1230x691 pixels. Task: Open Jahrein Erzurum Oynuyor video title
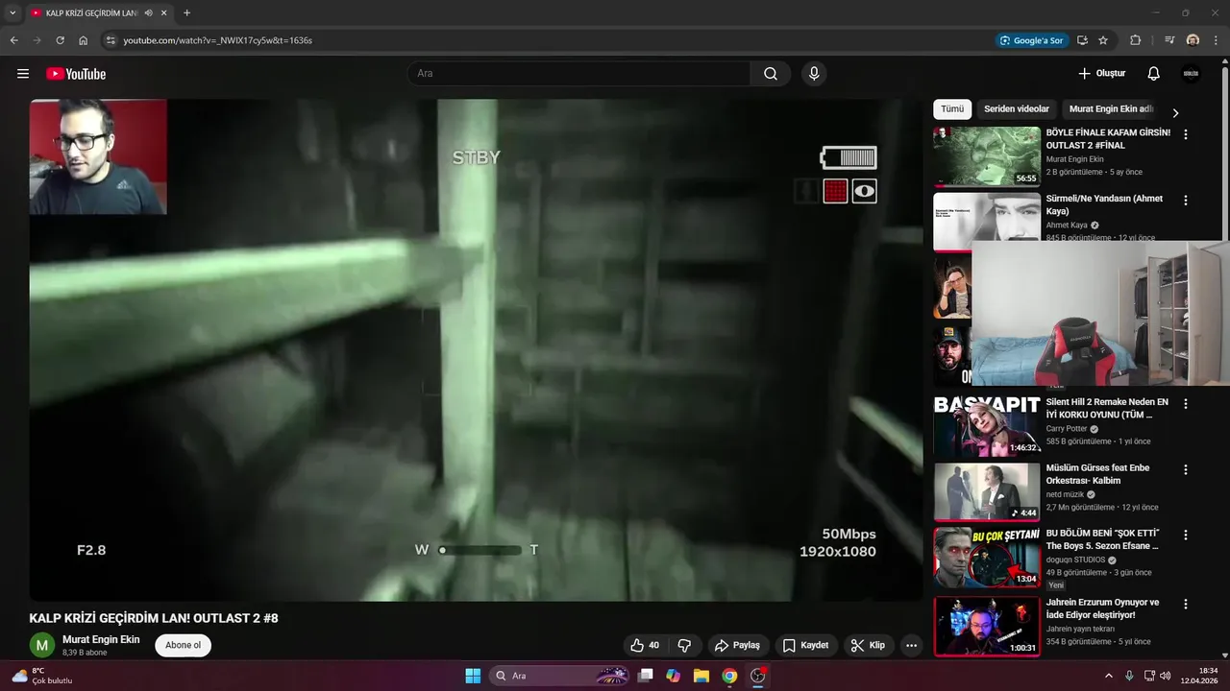(1103, 608)
